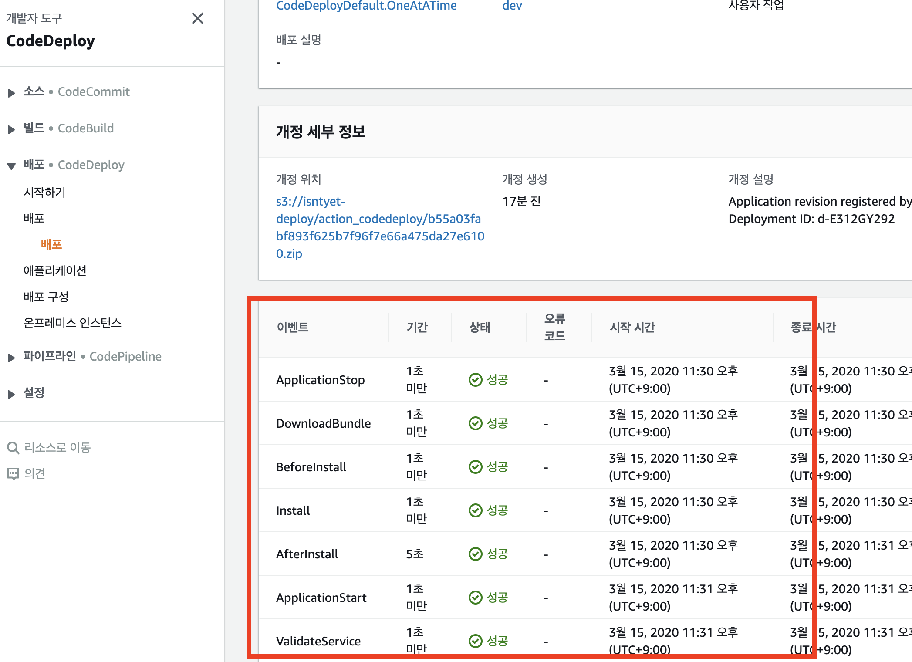The image size is (912, 662).
Task: Click the AfterInstall start time cell
Action: [x=673, y=554]
